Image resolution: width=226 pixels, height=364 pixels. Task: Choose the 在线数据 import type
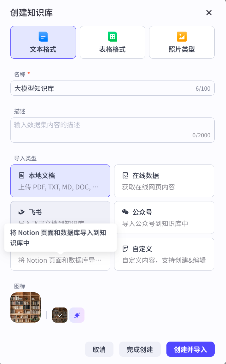(164, 181)
